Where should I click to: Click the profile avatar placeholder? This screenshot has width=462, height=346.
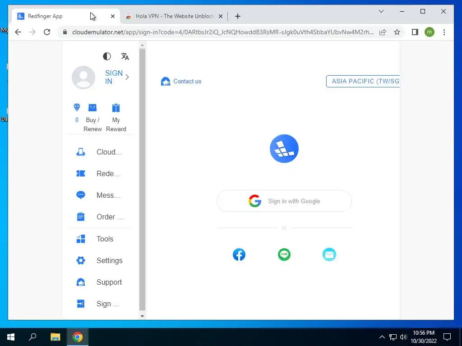[83, 77]
